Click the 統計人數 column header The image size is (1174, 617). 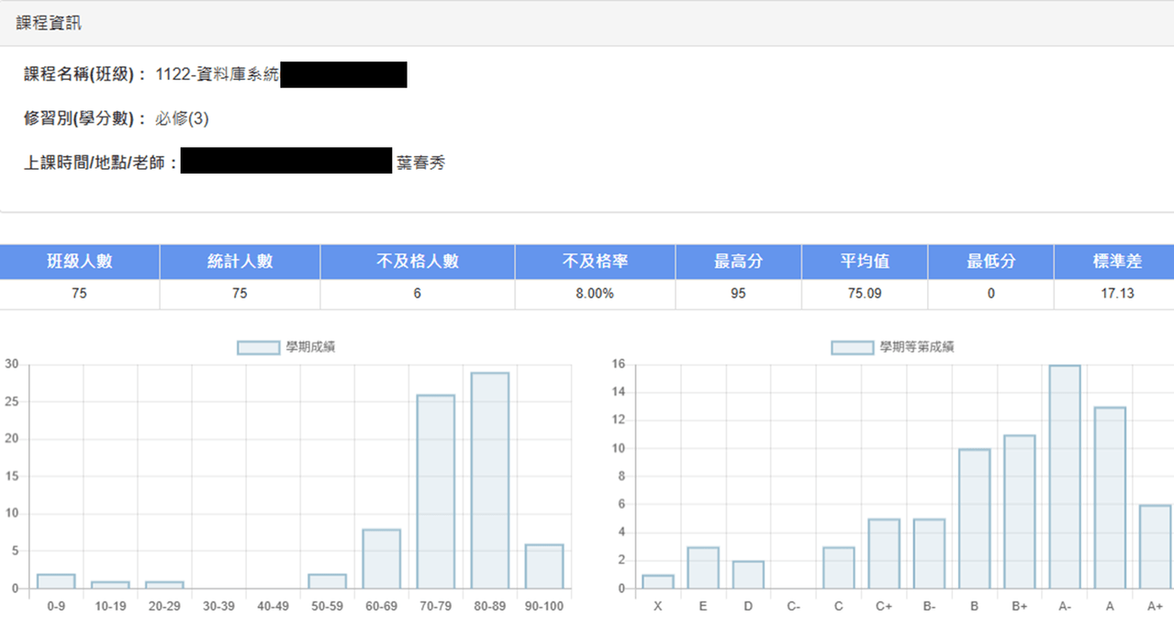tap(240, 262)
